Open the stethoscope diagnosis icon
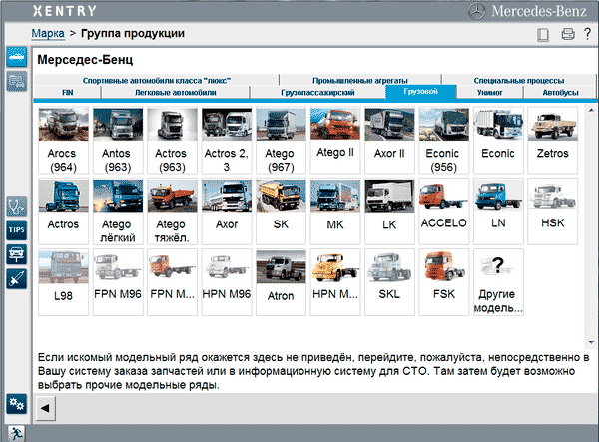 (x=16, y=207)
